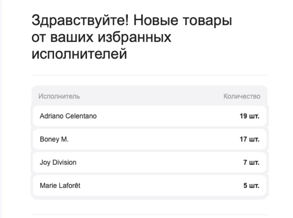Select the 7 шт. quantity value
The height and width of the screenshot is (218, 293).
[251, 162]
